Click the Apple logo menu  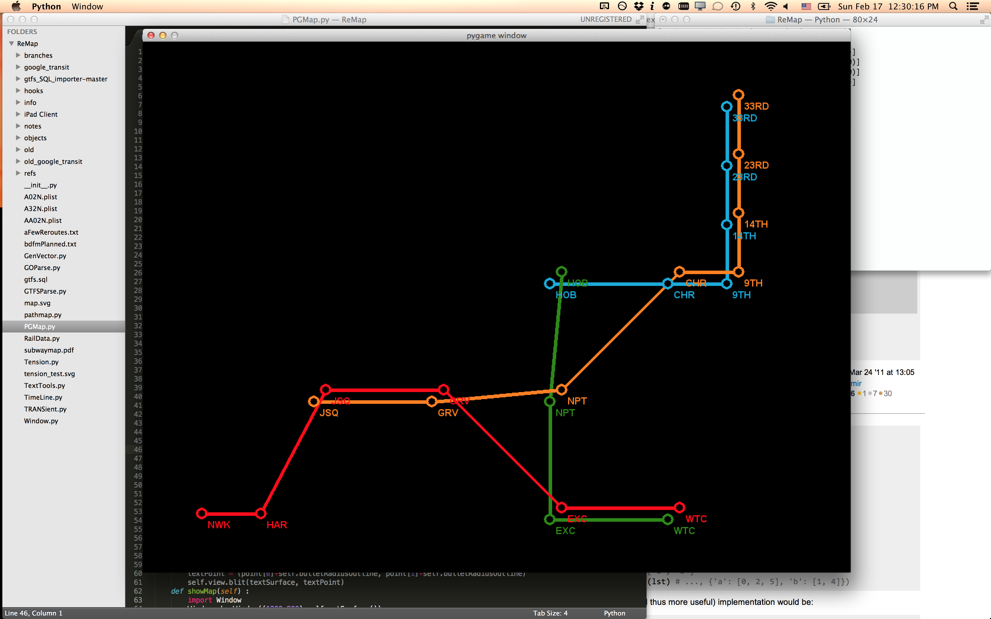[x=16, y=6]
